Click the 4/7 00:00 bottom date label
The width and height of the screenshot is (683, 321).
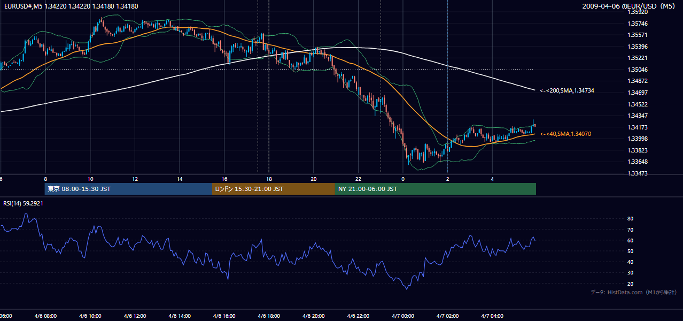pyautogui.click(x=403, y=316)
